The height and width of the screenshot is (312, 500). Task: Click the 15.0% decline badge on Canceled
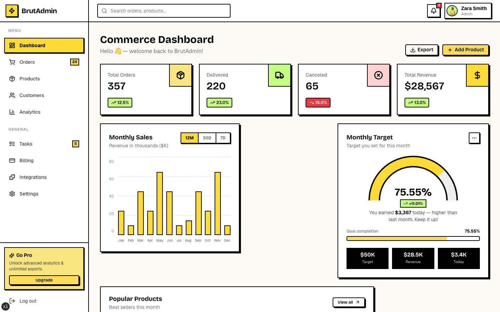[x=318, y=103]
